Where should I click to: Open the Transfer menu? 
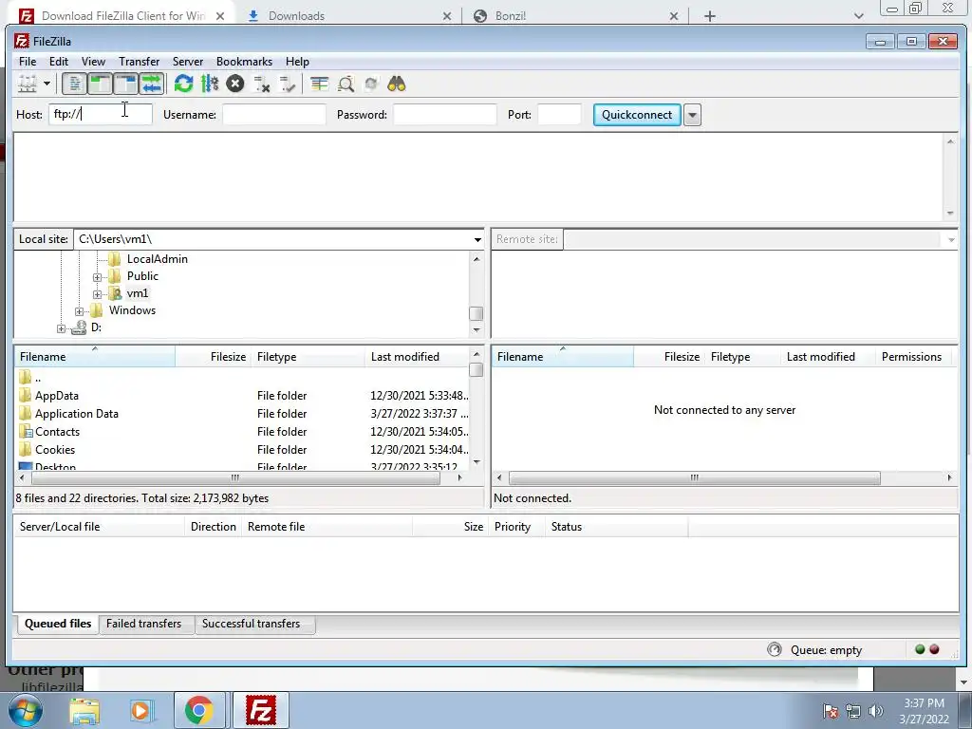139,62
